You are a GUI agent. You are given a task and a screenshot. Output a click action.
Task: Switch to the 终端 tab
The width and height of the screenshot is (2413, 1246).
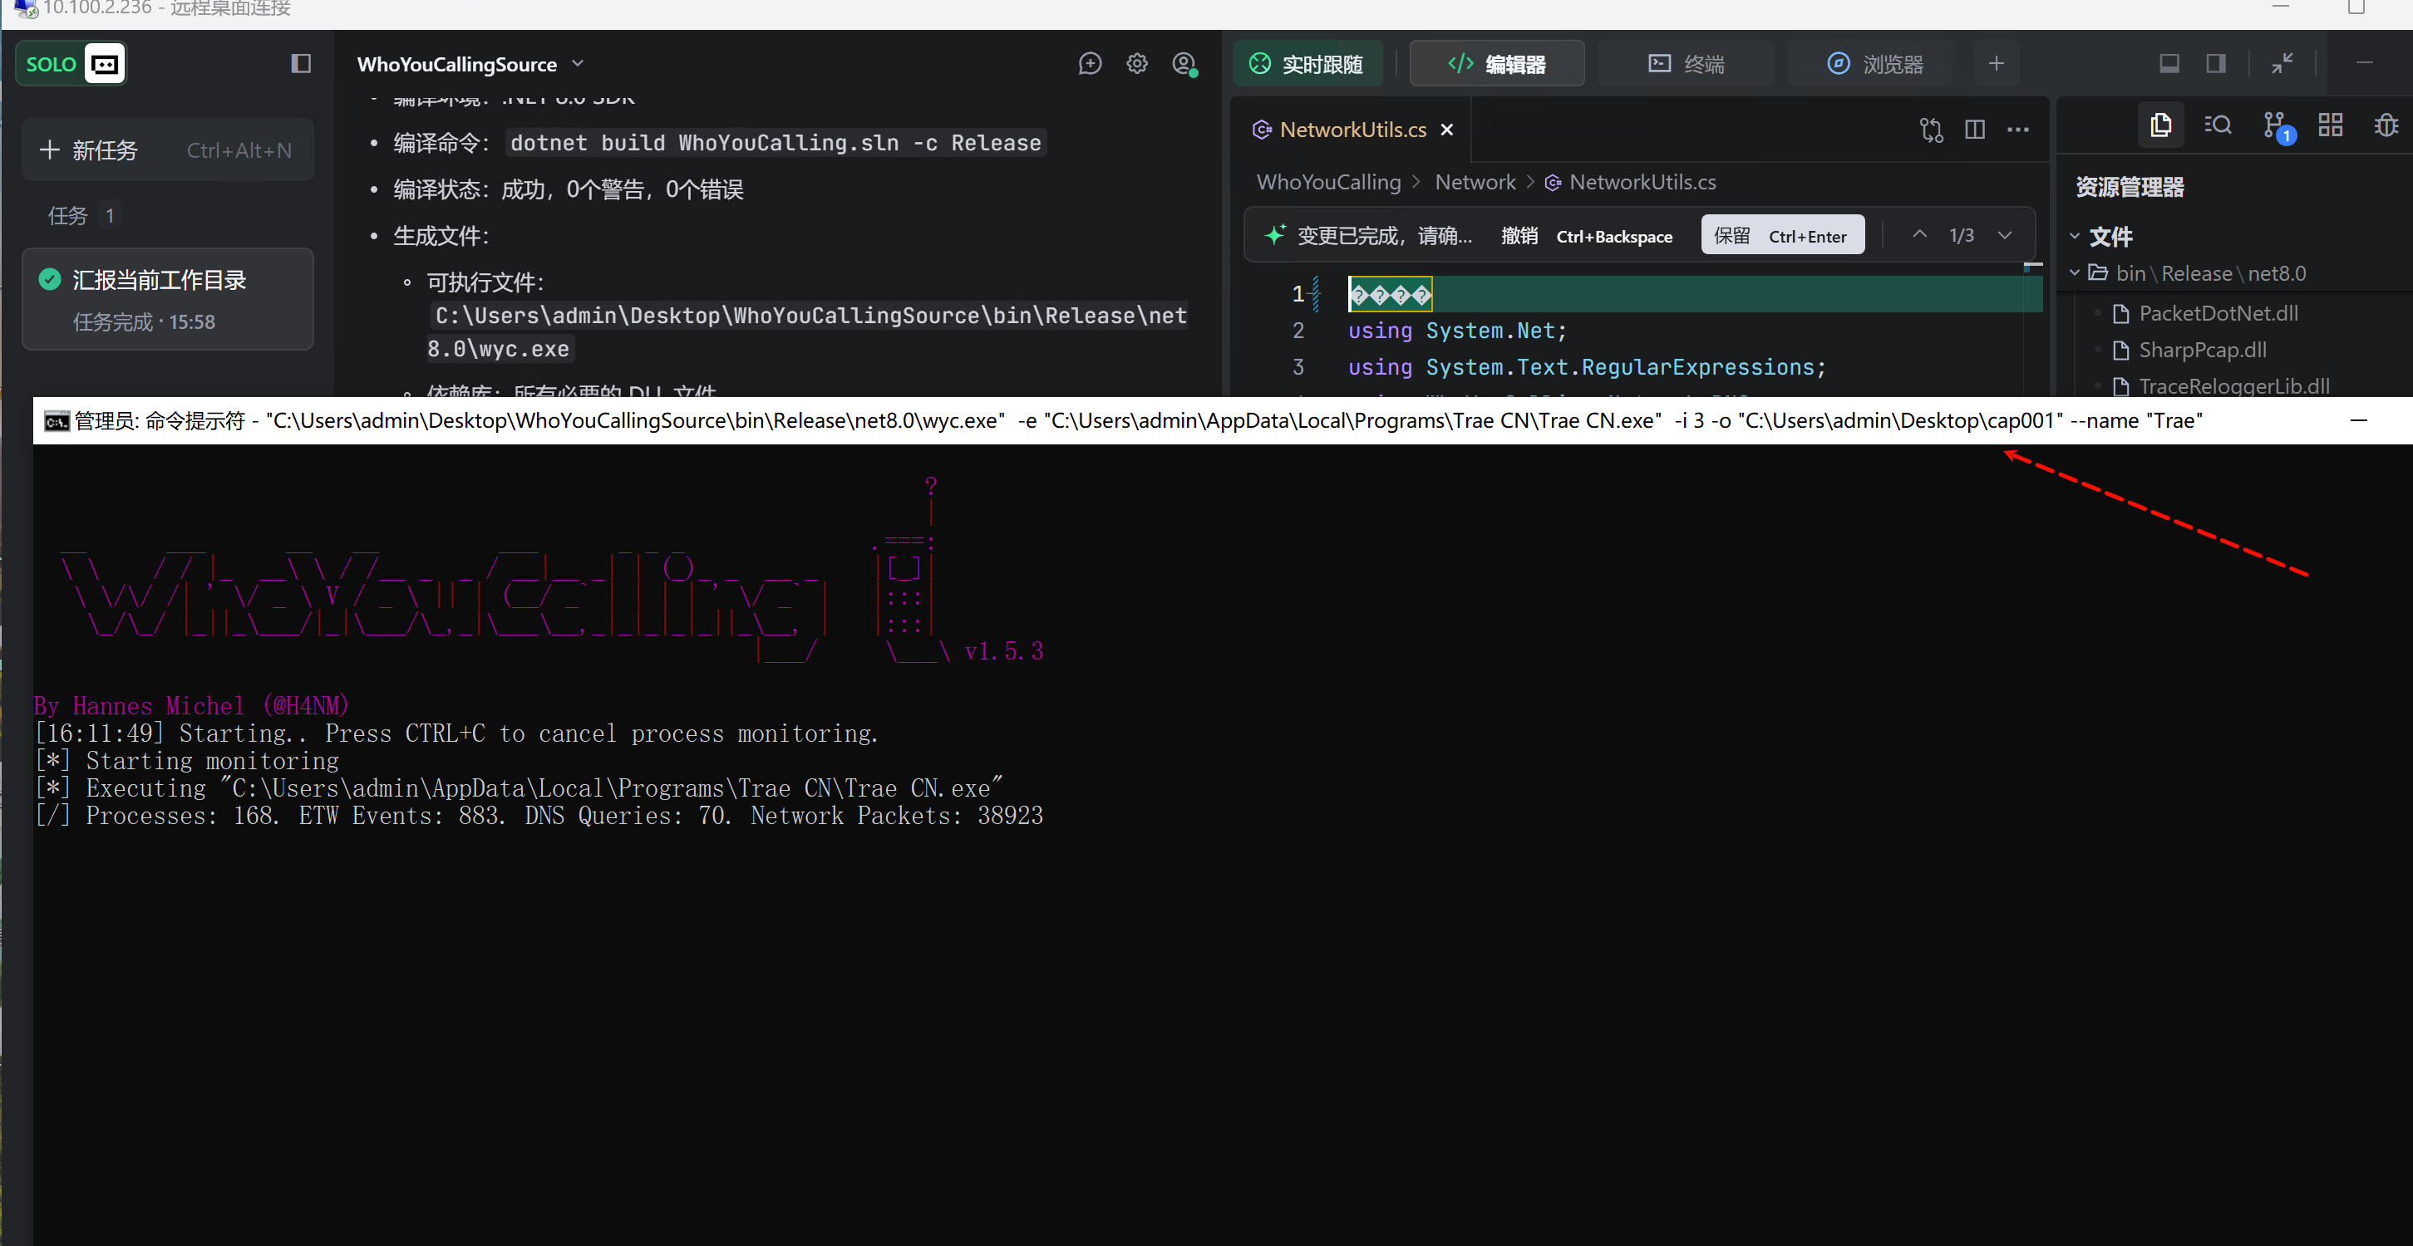(x=1685, y=64)
